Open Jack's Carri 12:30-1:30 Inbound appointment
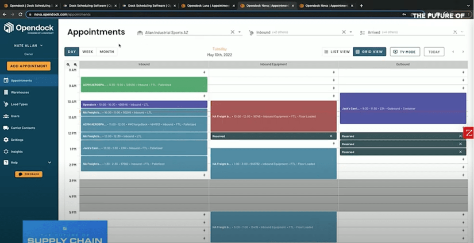The image size is (474, 243). tap(144, 148)
